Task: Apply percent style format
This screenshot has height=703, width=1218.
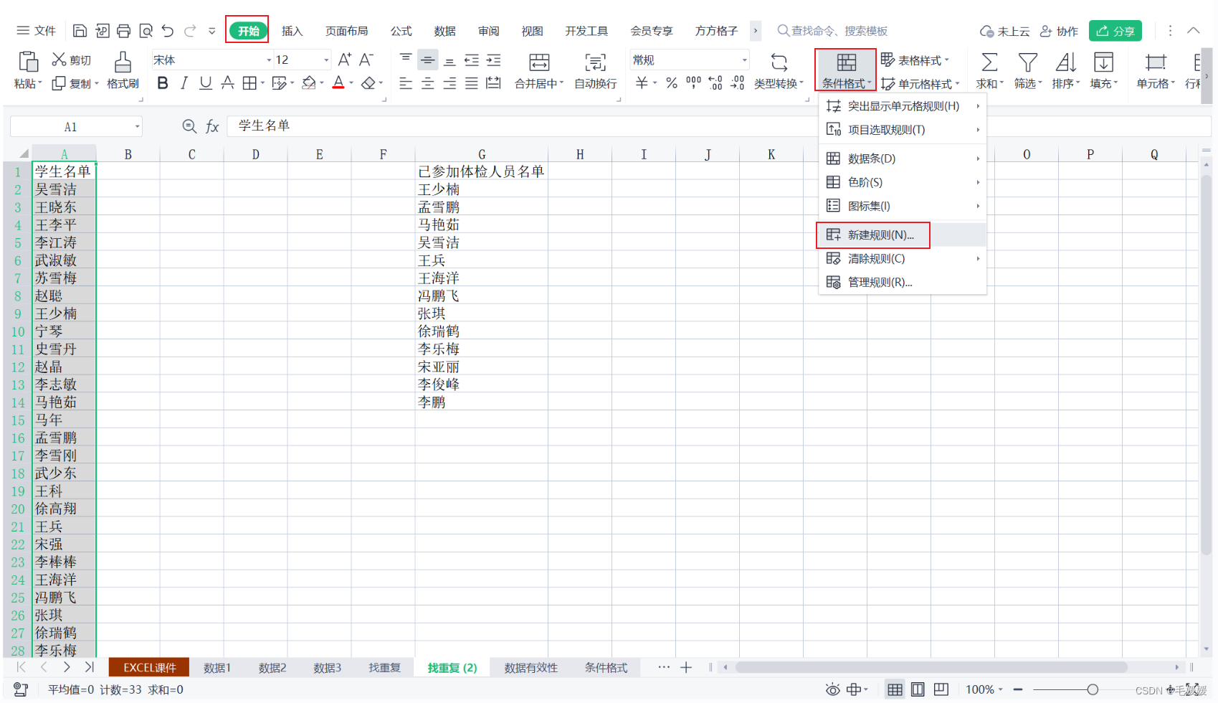Action: 672,83
